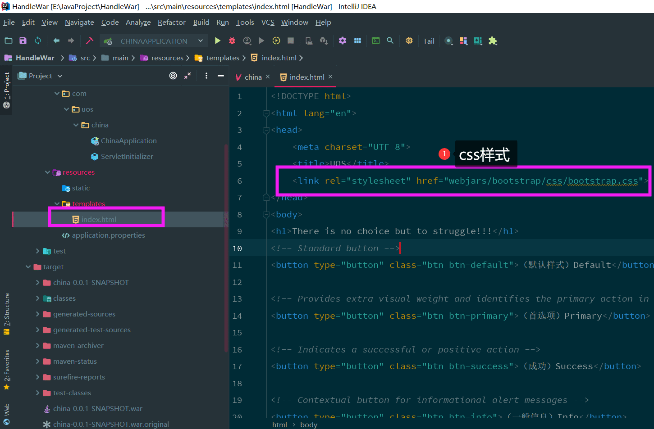The height and width of the screenshot is (429, 654).
Task: Navigate forward with the right arrow icon
Action: (71, 41)
